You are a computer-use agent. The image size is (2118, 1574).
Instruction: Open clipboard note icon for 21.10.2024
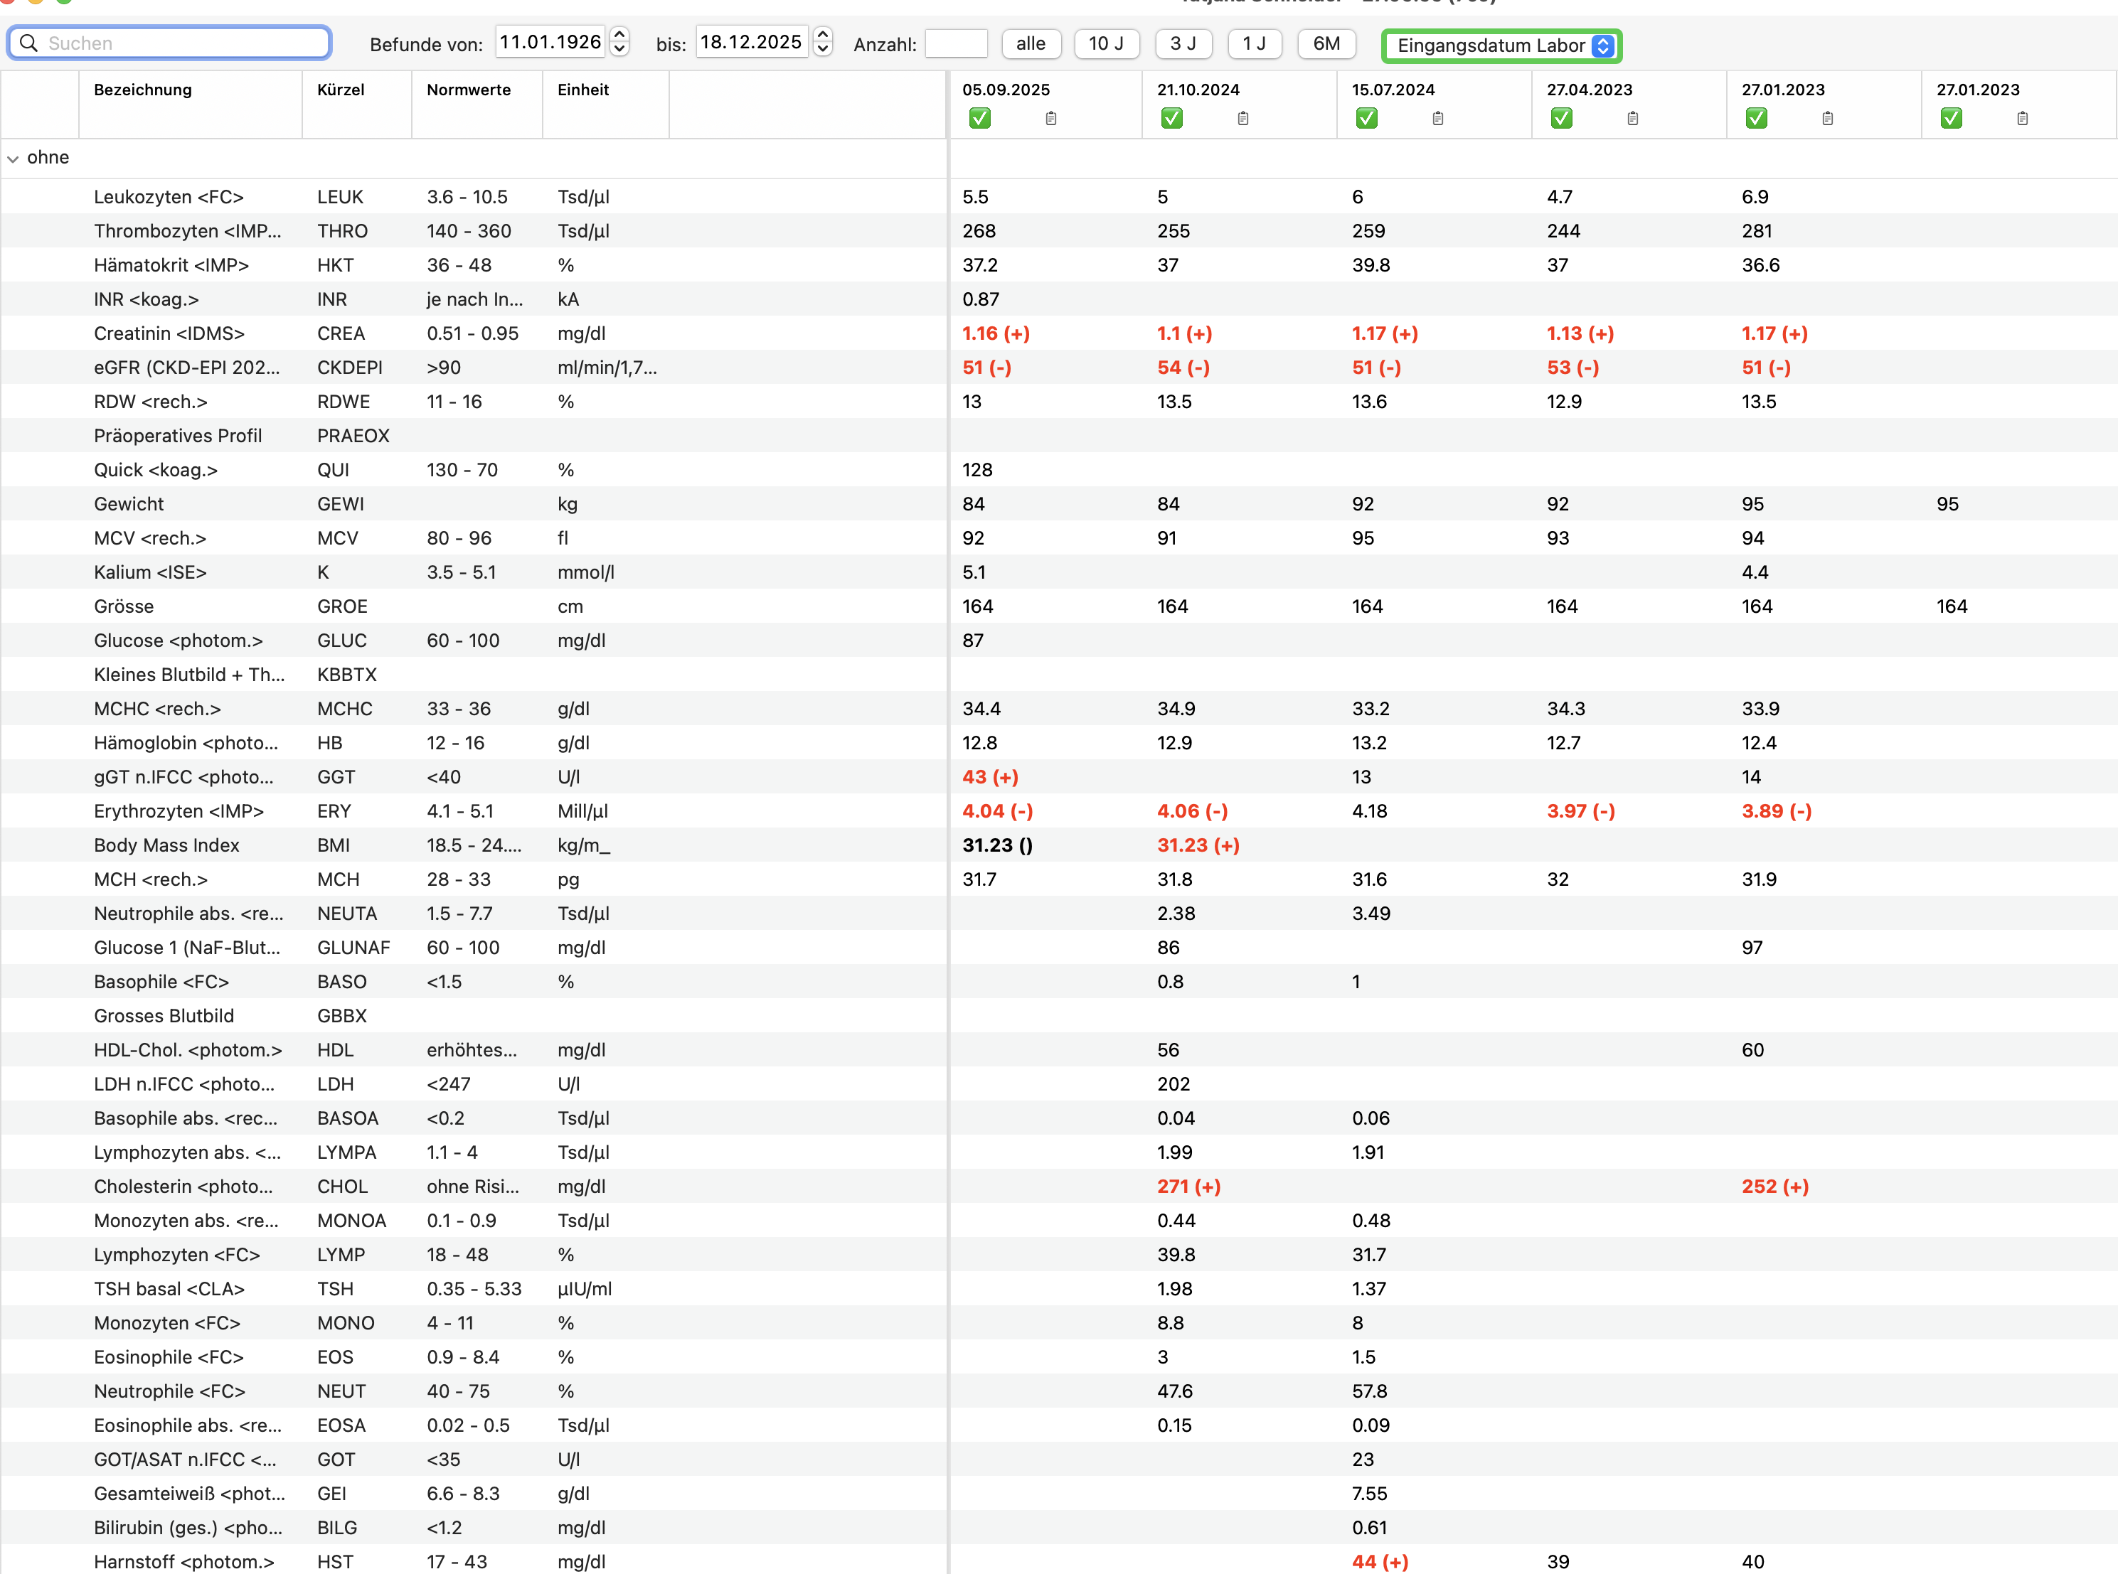coord(1243,118)
